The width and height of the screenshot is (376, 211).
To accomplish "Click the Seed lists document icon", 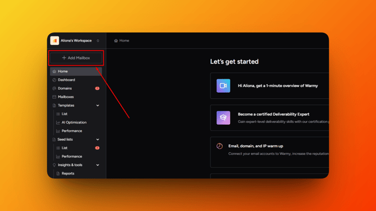I will click(x=54, y=140).
